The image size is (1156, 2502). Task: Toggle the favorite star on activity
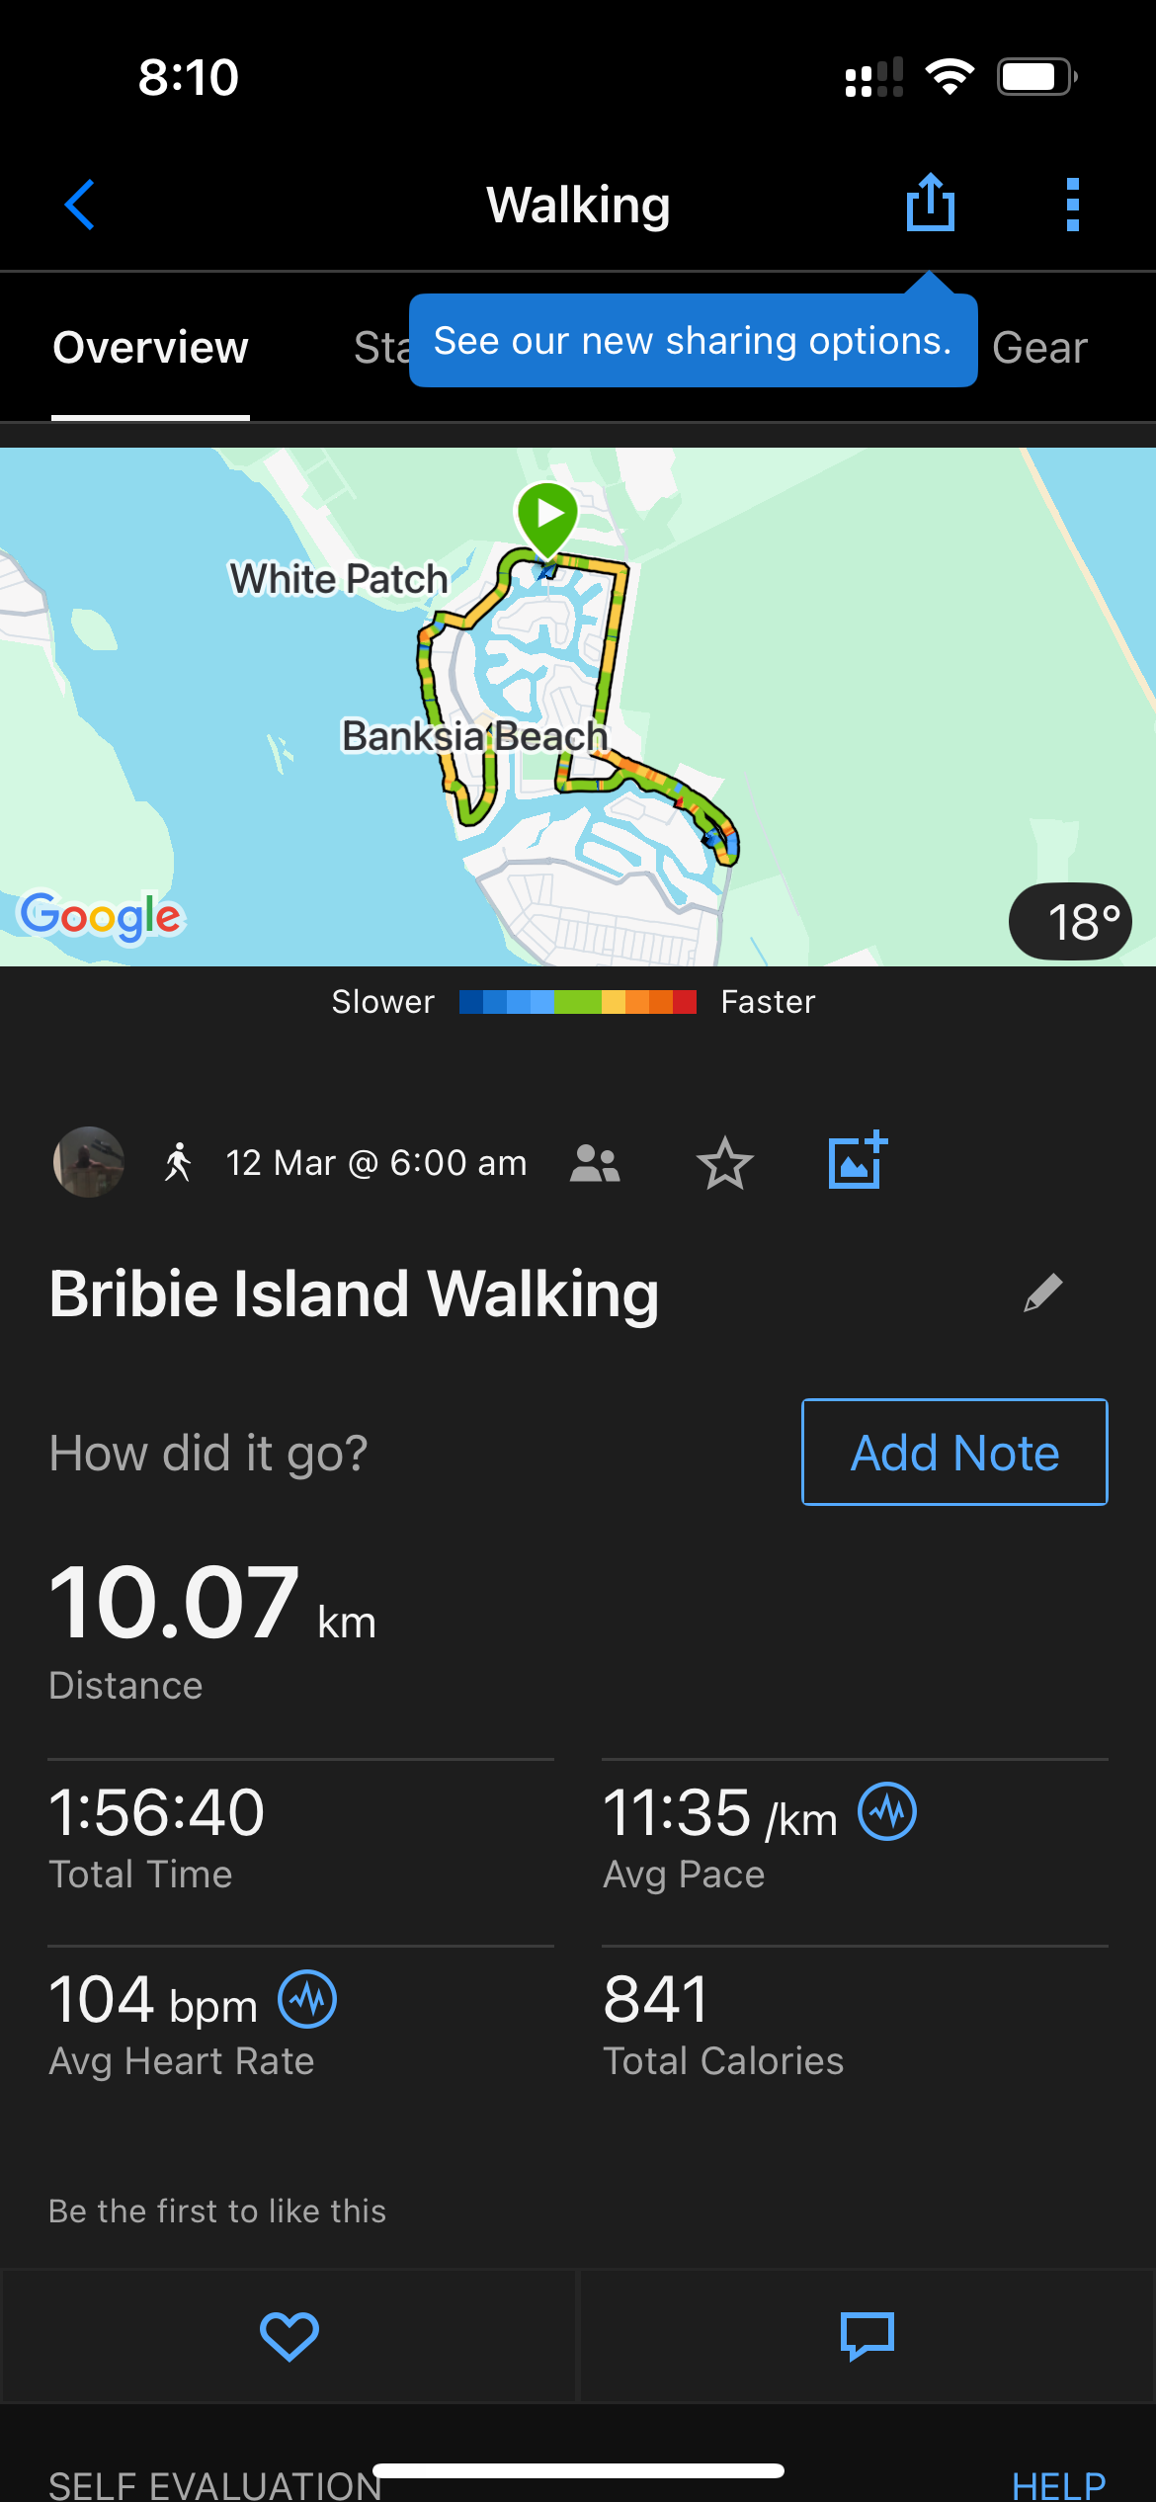[x=724, y=1163]
